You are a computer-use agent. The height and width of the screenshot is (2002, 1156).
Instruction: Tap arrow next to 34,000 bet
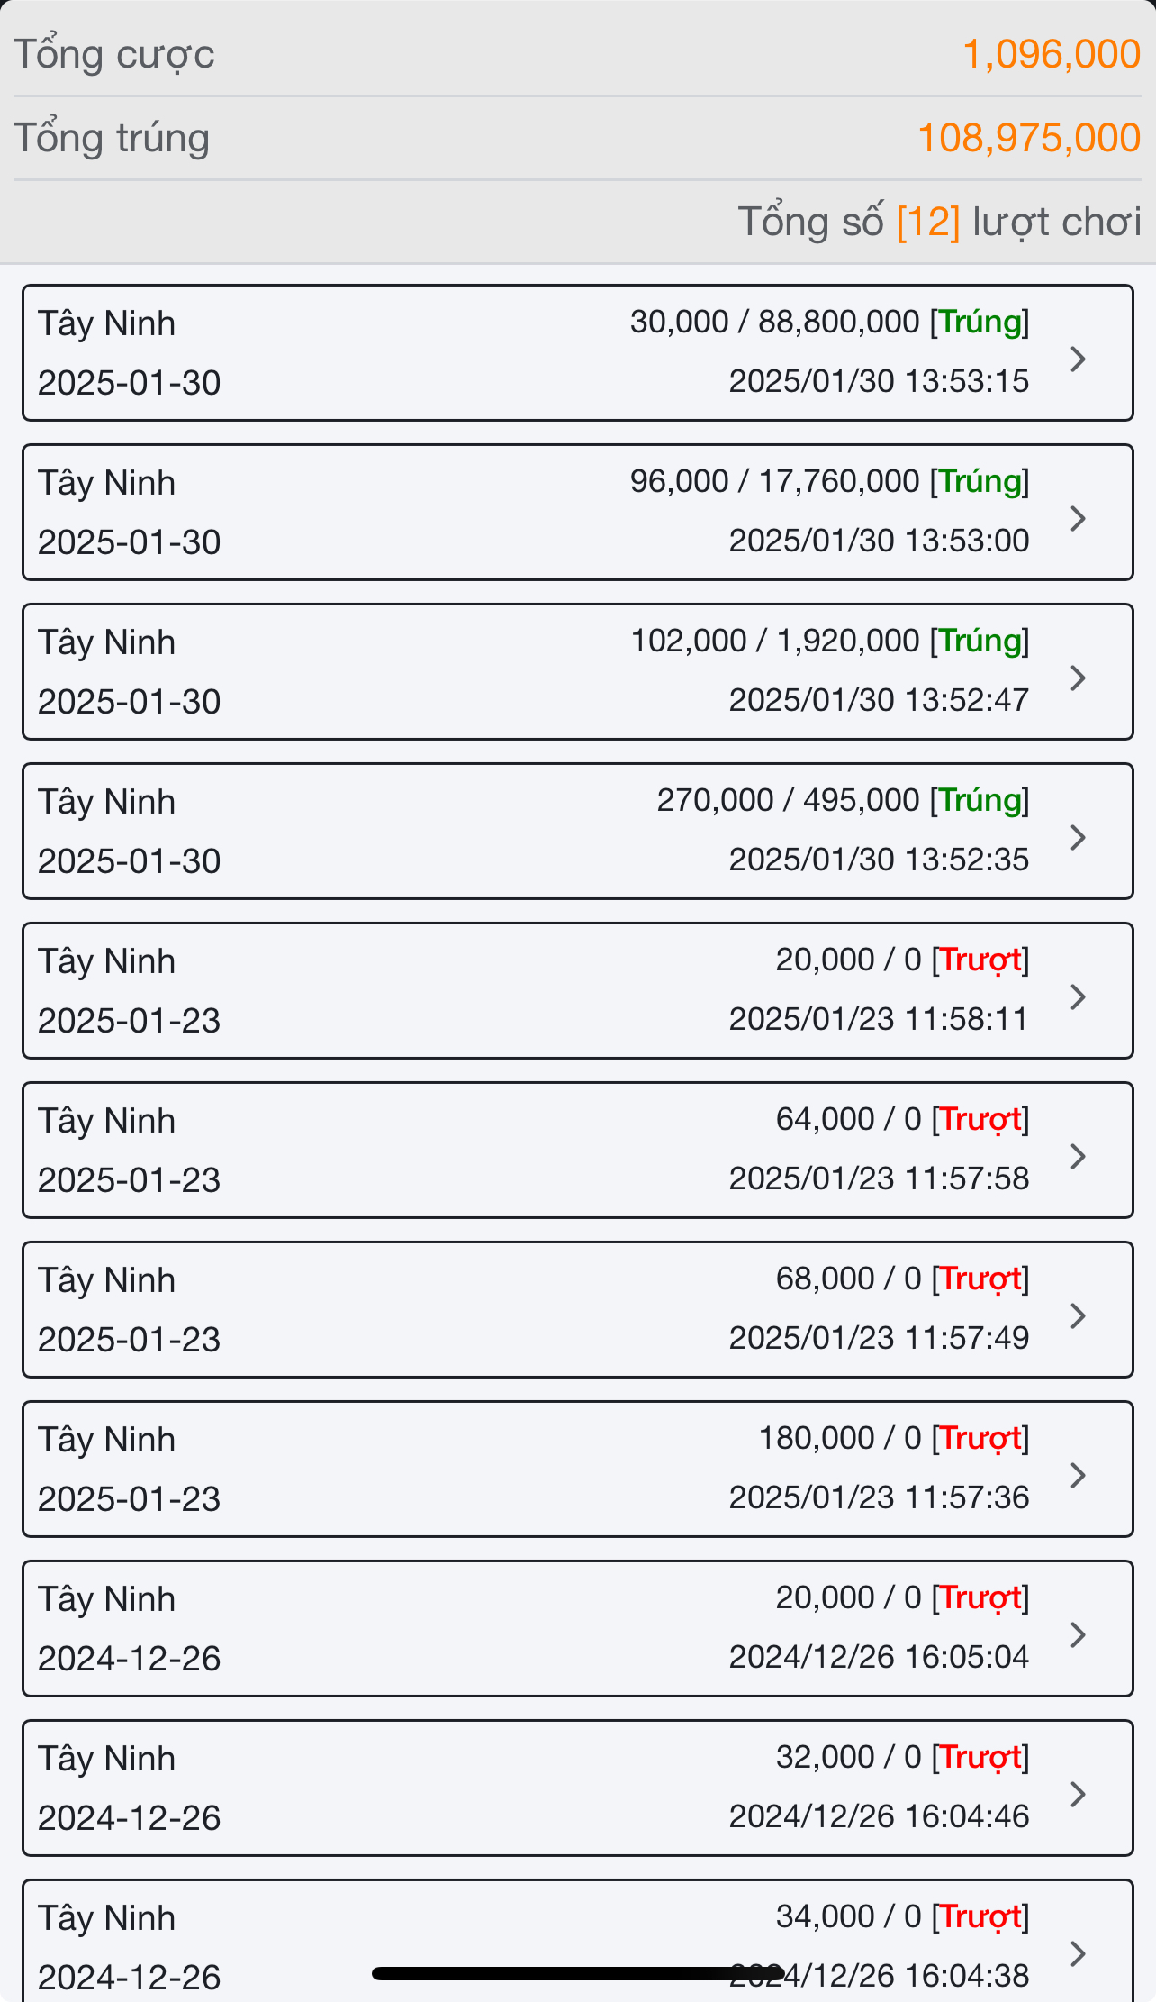coord(1078,1953)
